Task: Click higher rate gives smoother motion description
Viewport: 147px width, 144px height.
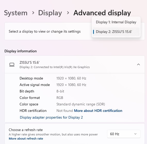Action: [x=53, y=134]
